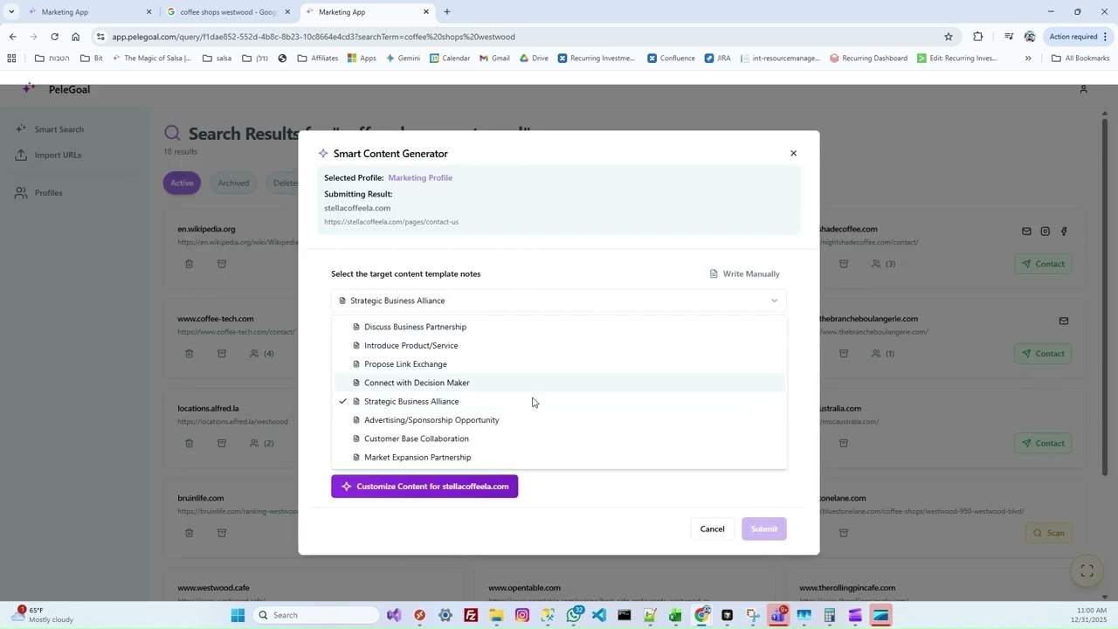Click email icon on nightshadecoffee.com card
The image size is (1118, 629).
tap(1026, 232)
